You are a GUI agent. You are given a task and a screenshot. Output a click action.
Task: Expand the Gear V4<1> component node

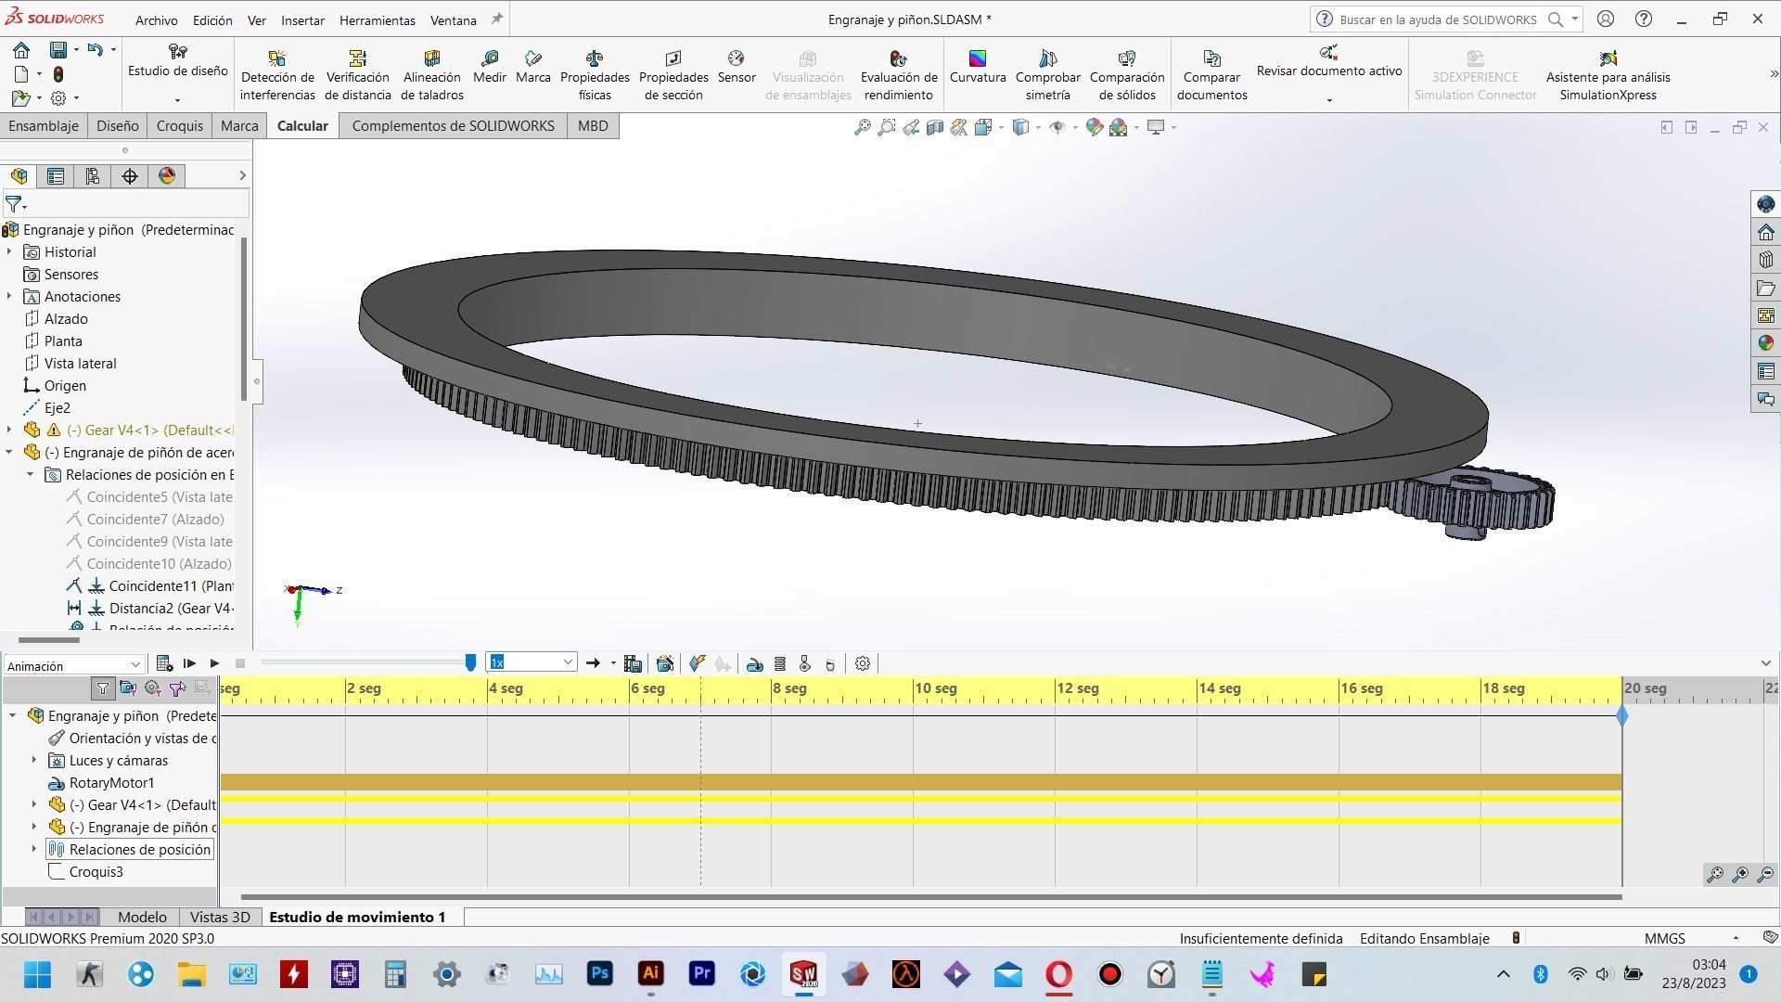coord(9,430)
